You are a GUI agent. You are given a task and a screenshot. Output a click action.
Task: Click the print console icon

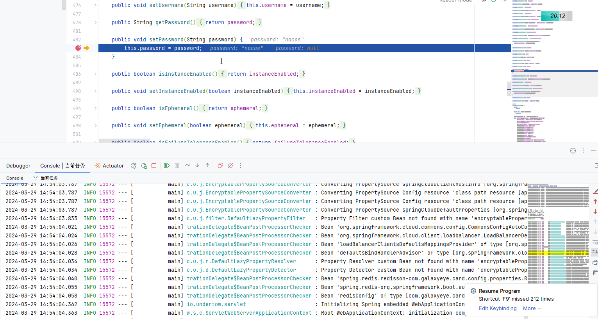tap(595, 262)
